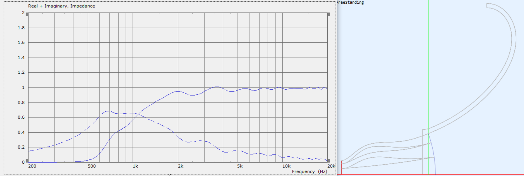The image size is (524, 176).
Task: Click the 1.8 y-axis value
Action: click(x=21, y=28)
